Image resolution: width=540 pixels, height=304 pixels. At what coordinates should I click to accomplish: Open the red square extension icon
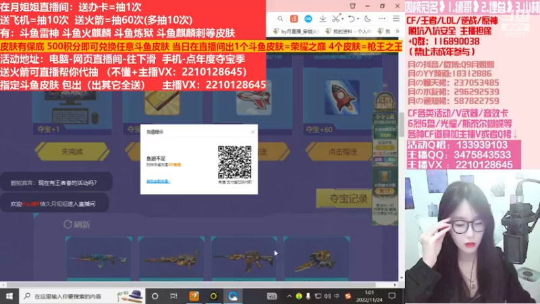pos(294,19)
